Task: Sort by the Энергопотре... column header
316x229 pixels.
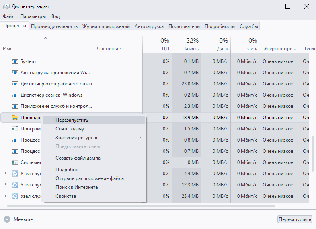Action: pyautogui.click(x=280, y=45)
